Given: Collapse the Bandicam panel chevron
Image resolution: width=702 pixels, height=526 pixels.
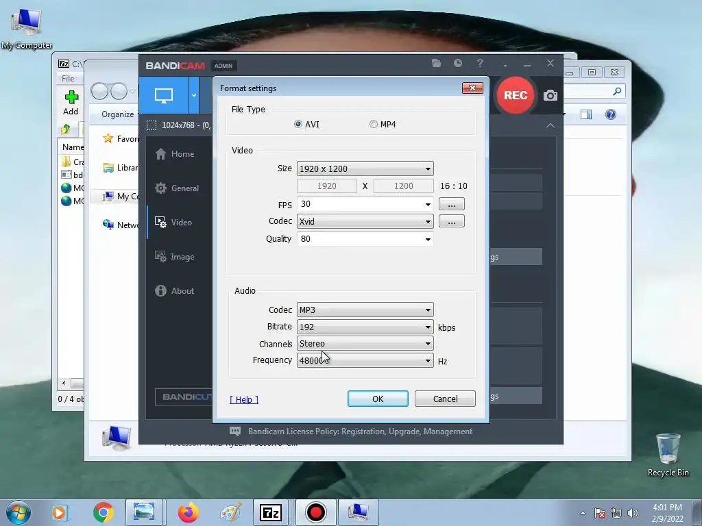Looking at the screenshot, I should click(550, 126).
